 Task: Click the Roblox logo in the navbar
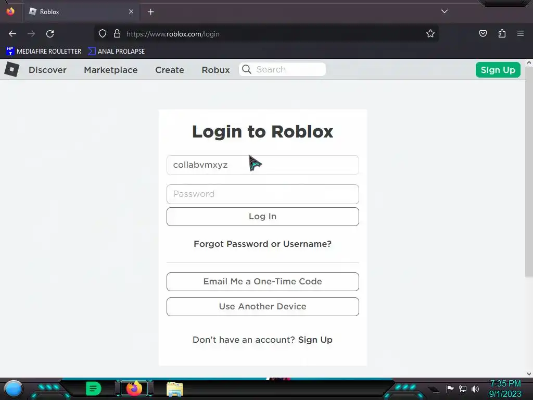(12, 69)
